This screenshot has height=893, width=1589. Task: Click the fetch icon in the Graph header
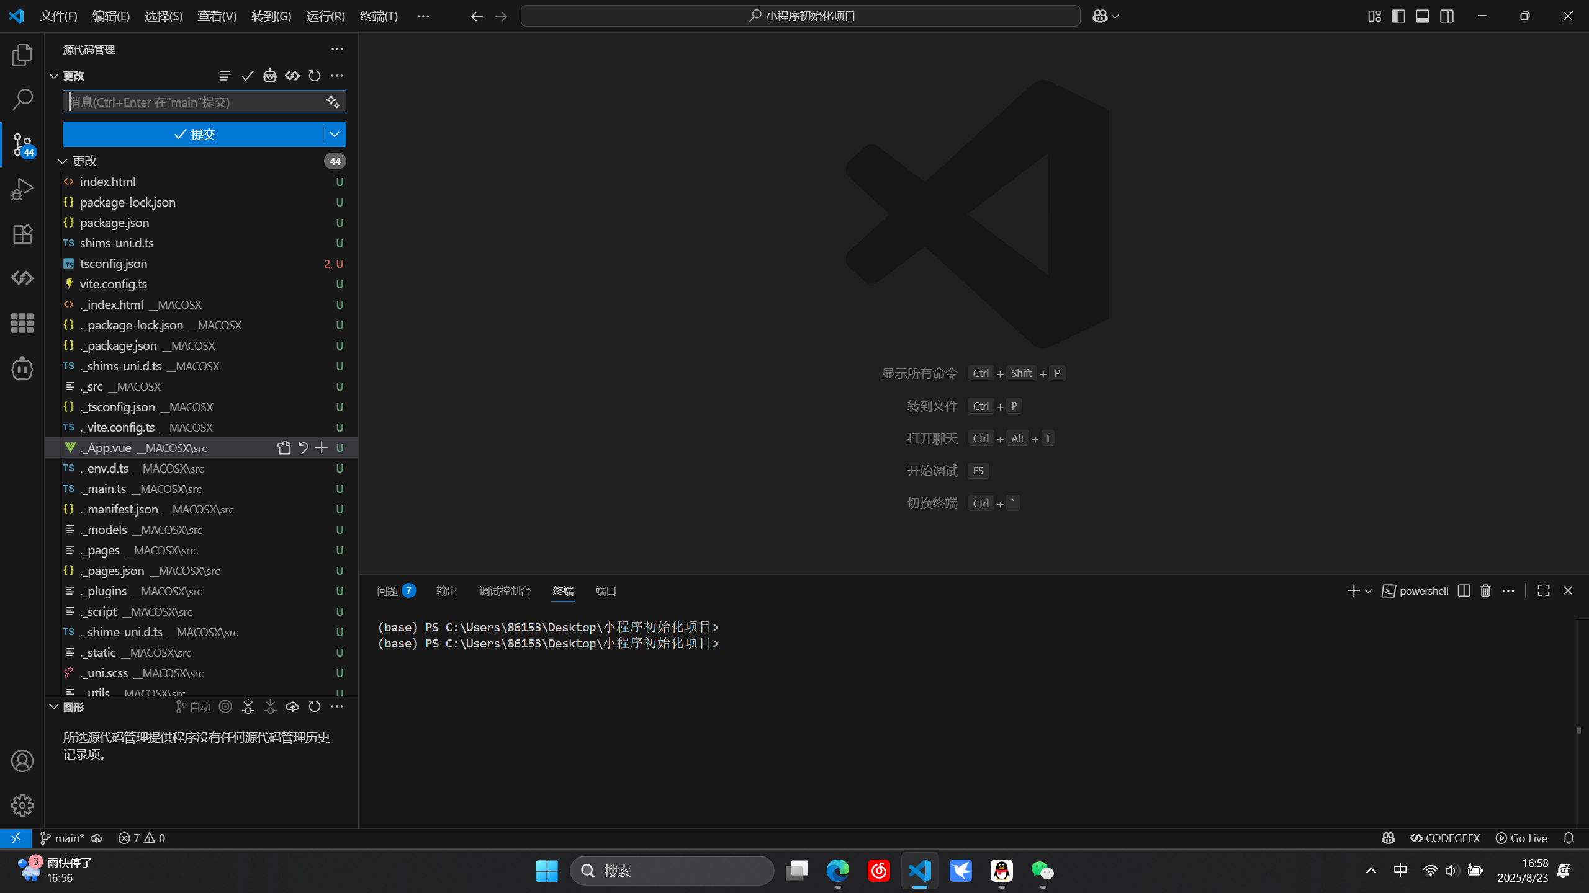248,706
